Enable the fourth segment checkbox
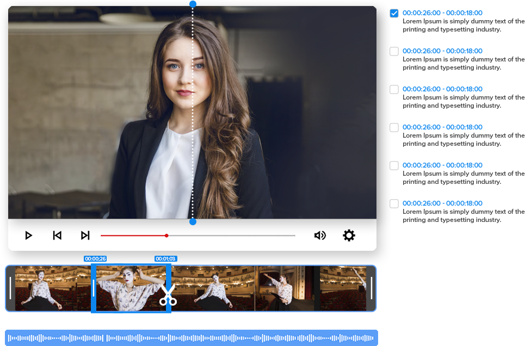 click(x=394, y=128)
